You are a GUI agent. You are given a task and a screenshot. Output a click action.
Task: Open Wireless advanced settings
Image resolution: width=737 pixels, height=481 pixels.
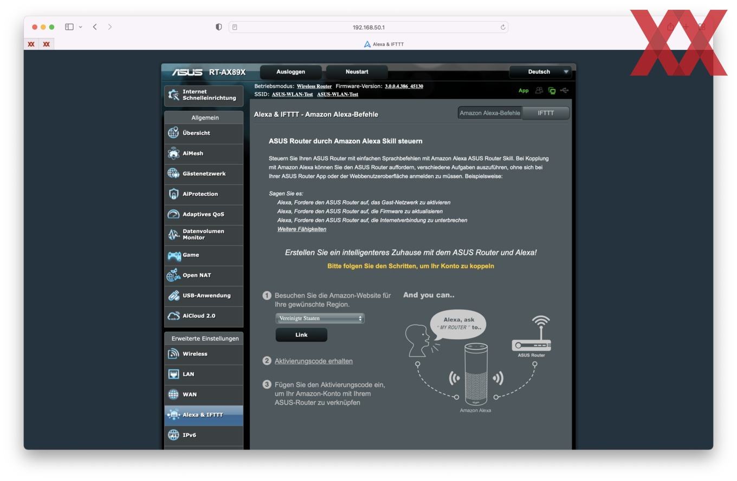point(204,354)
